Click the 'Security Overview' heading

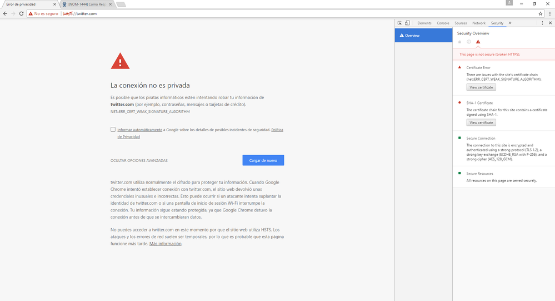pyautogui.click(x=473, y=33)
